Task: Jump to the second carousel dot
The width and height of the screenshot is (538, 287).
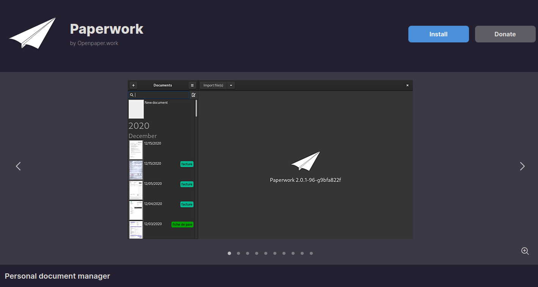Action: 238,253
